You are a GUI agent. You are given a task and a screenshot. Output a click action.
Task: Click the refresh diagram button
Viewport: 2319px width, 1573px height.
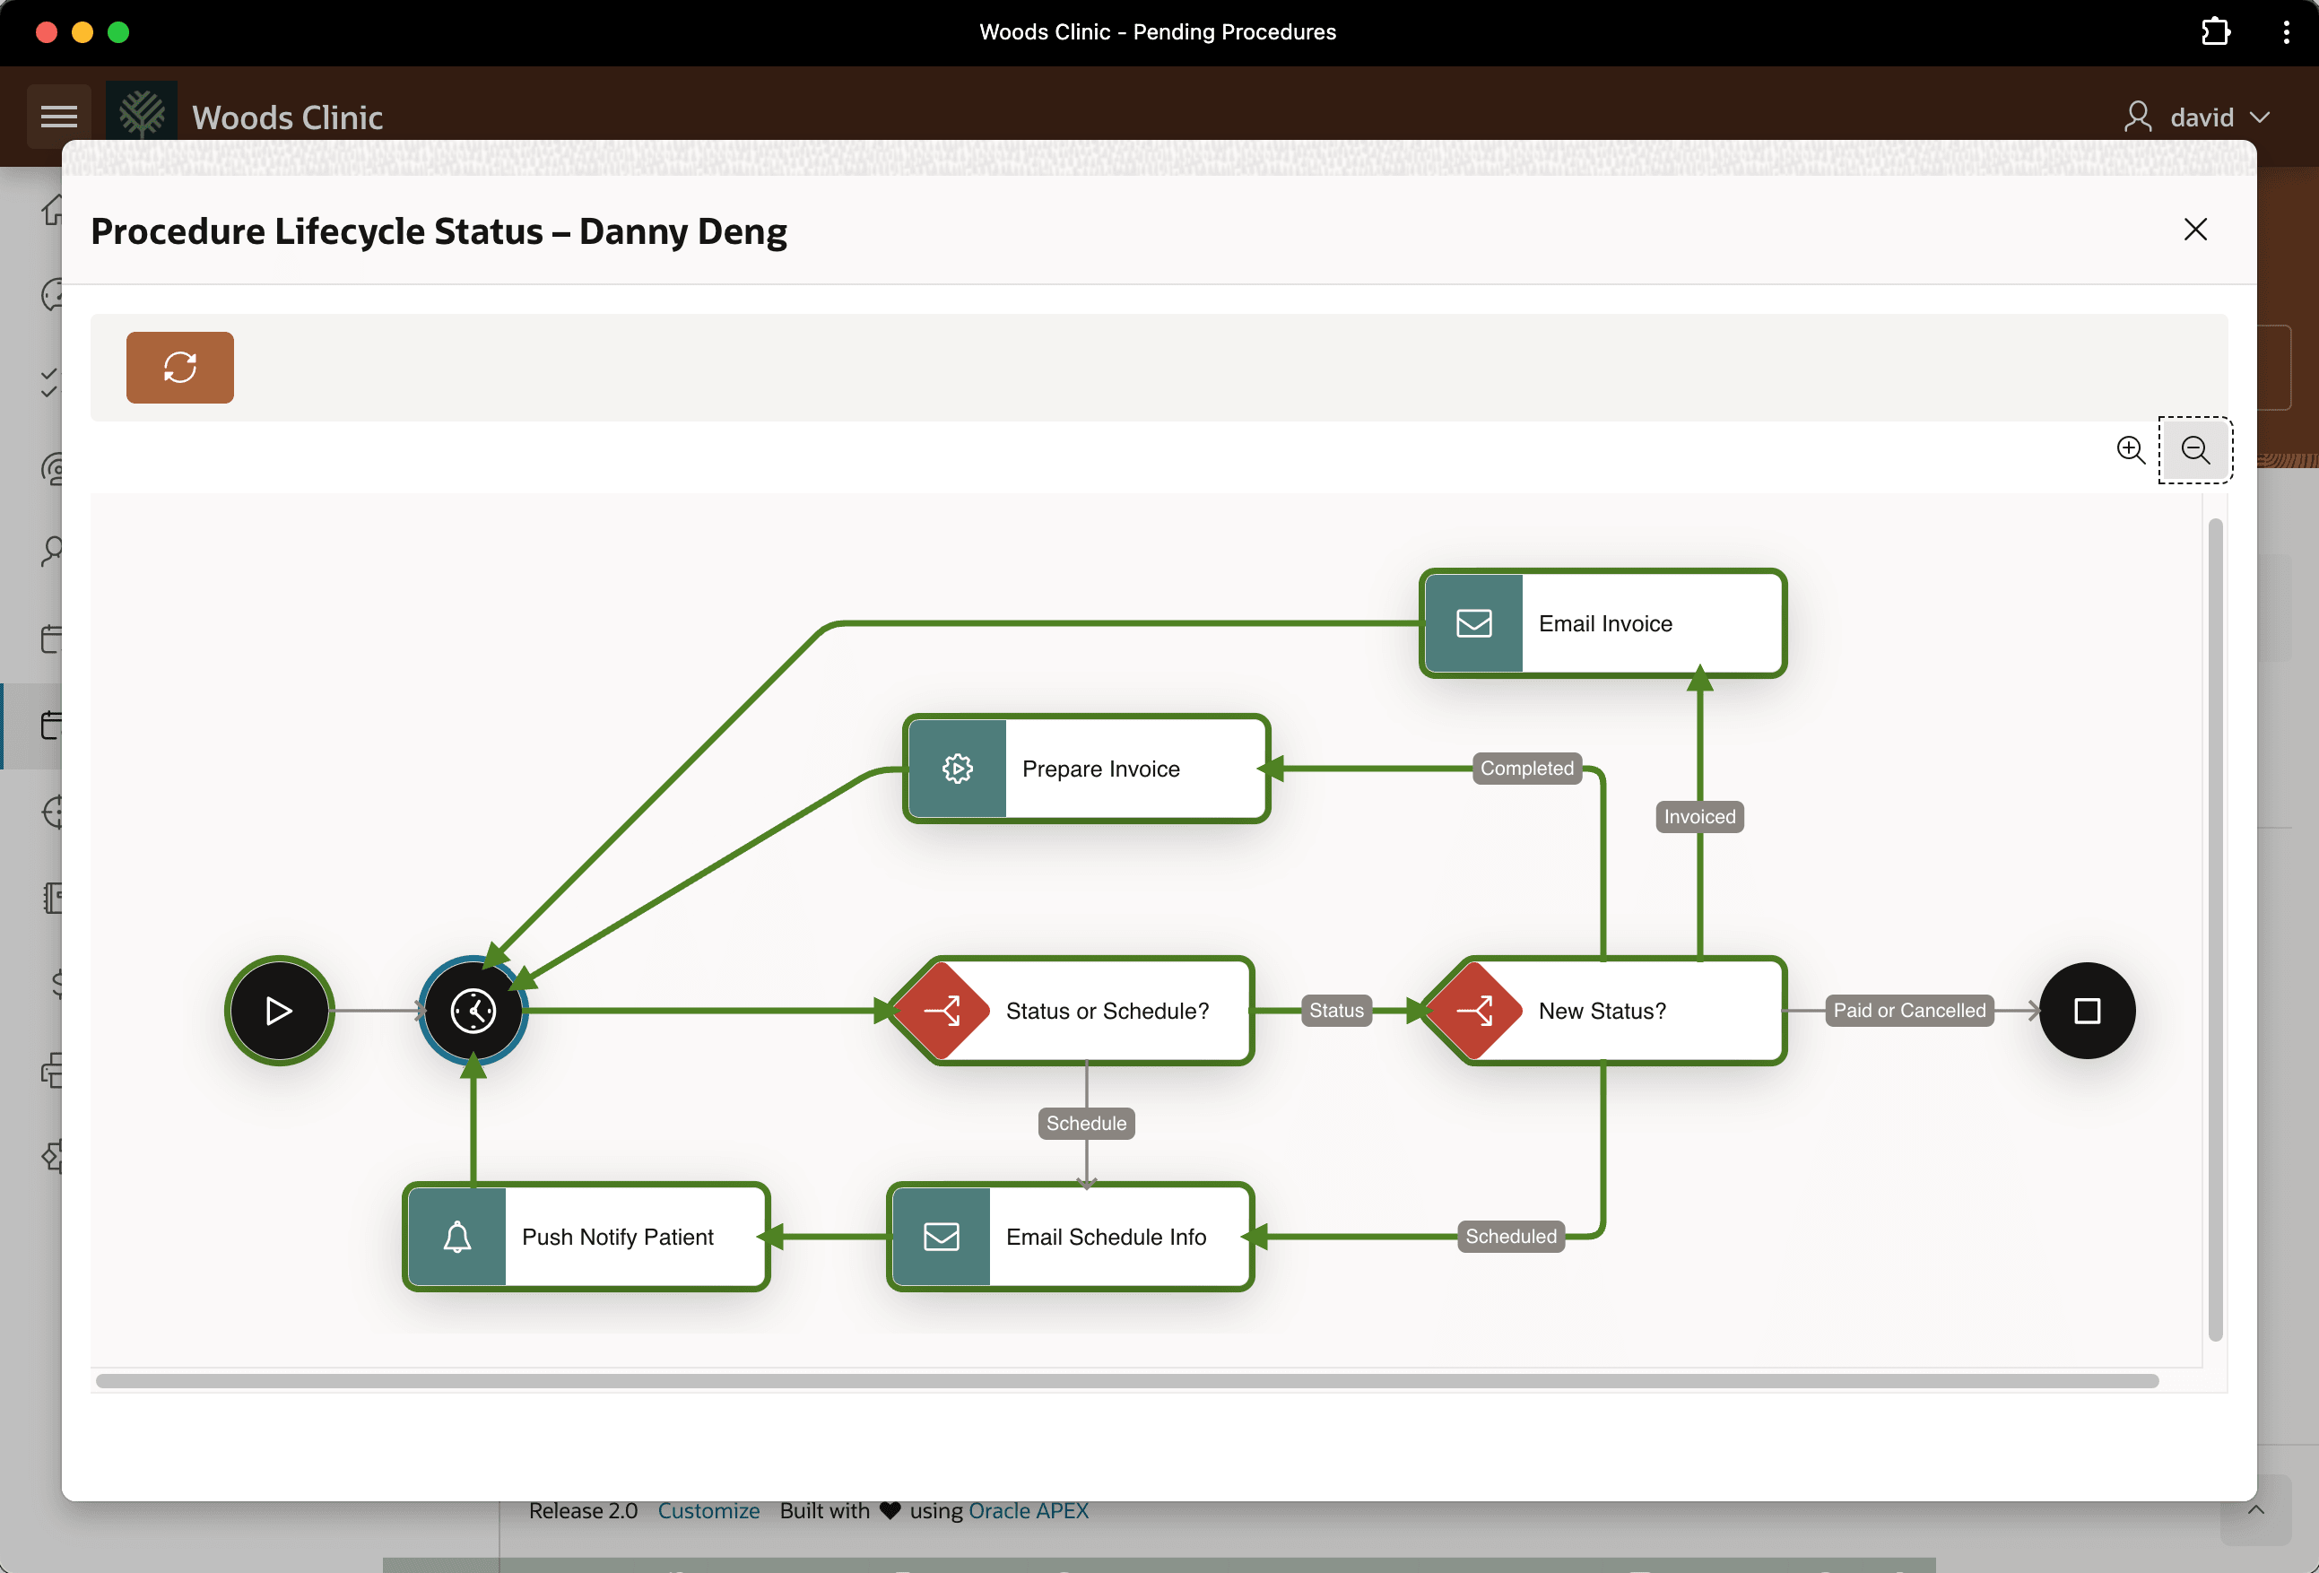(x=179, y=368)
